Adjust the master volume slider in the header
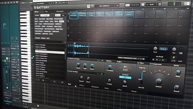 174,4
